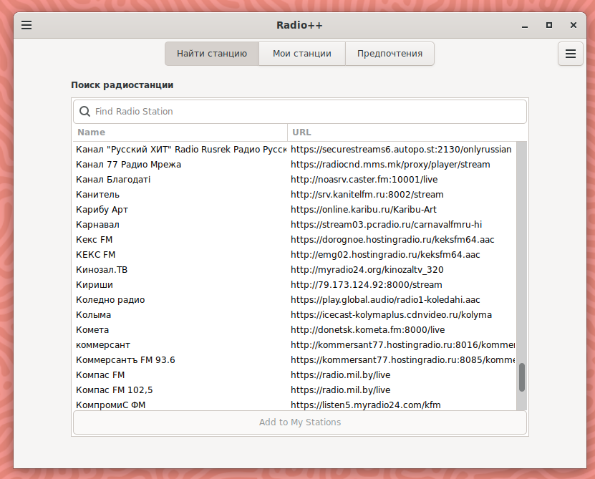Image resolution: width=595 pixels, height=479 pixels.
Task: Switch to the Мои станции tab
Action: (x=302, y=54)
